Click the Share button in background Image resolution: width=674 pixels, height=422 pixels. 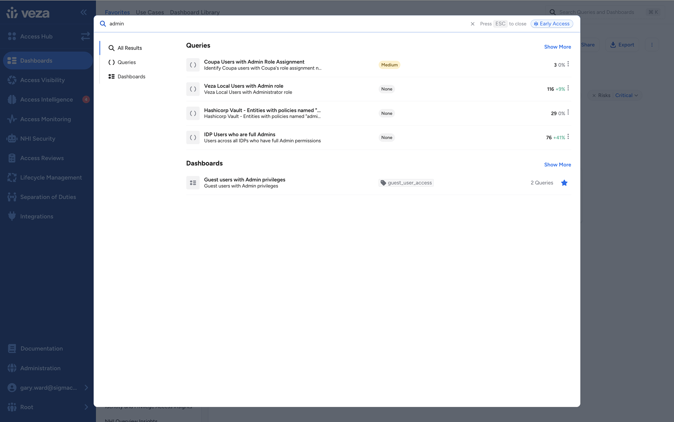click(x=588, y=45)
